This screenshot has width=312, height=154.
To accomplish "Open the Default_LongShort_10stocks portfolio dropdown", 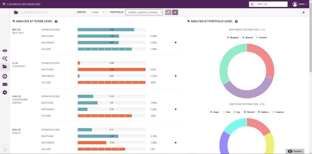I will [144, 12].
